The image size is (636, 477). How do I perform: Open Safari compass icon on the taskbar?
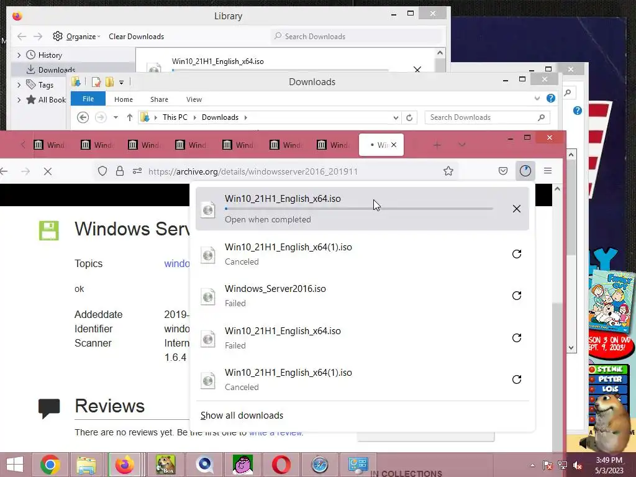click(x=319, y=465)
